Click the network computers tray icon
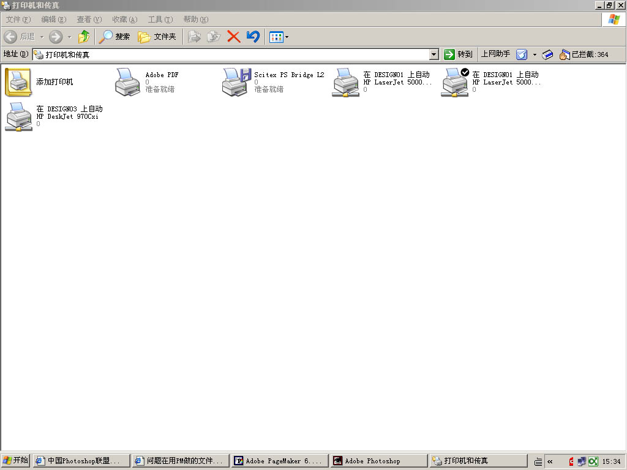The height and width of the screenshot is (470, 627). pyautogui.click(x=582, y=461)
